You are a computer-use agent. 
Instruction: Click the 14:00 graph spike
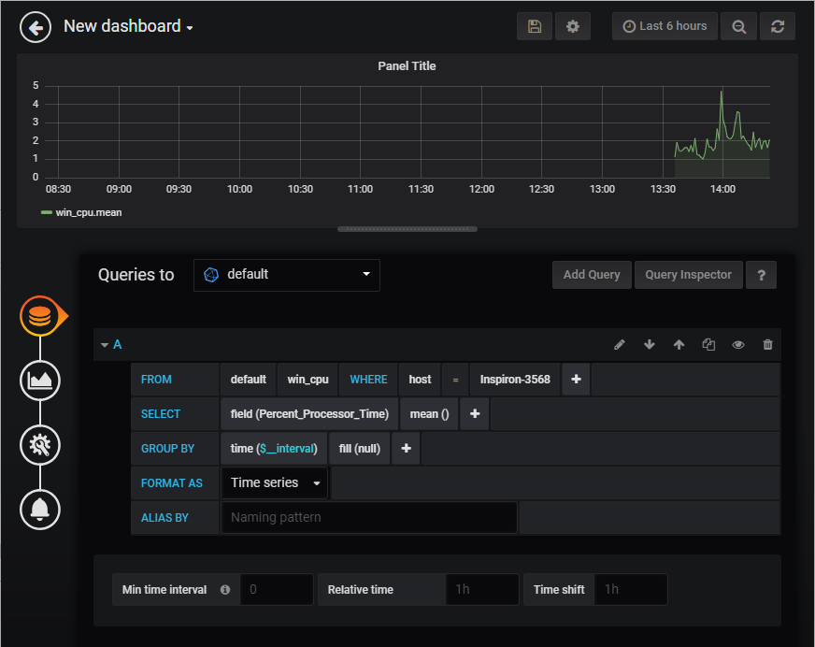coord(722,93)
